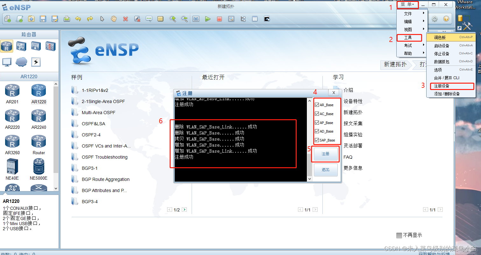Pick the AR2240 router device
The height and width of the screenshot is (255, 481).
tap(39, 119)
